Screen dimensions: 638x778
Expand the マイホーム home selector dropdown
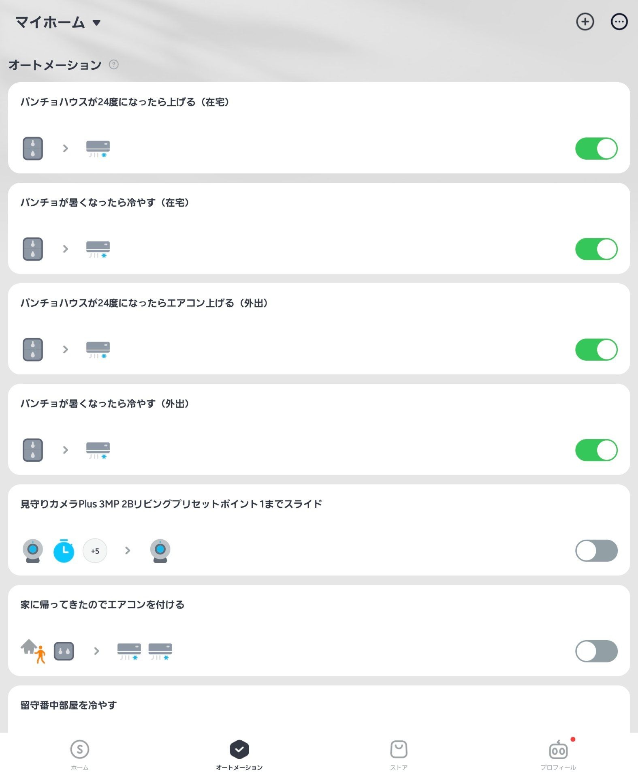coord(58,22)
